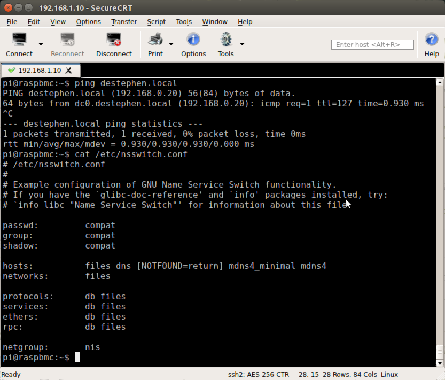The image size is (445, 380).
Task: Expand the Print dropdown arrow
Action: 171,44
